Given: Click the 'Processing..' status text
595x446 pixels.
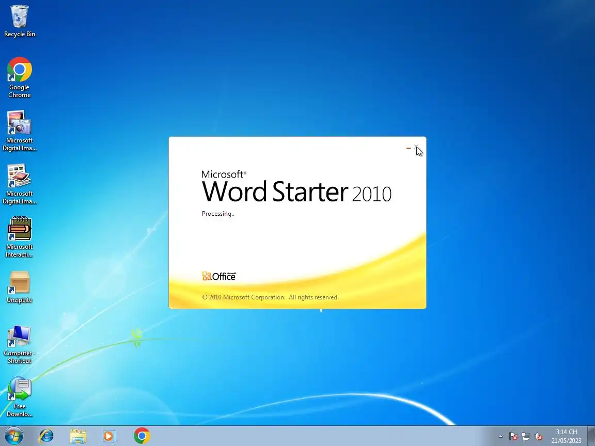Looking at the screenshot, I should pyautogui.click(x=218, y=214).
